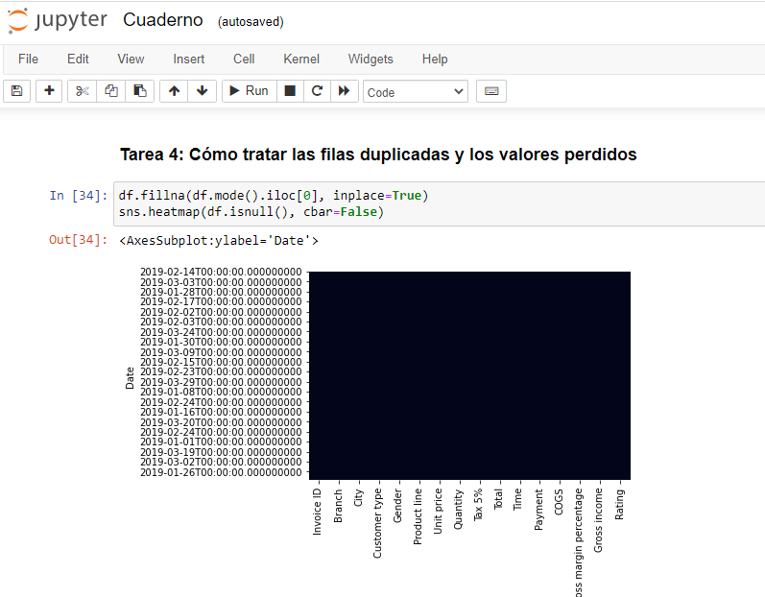The height and width of the screenshot is (597, 765).
Task: Open the Edit menu
Action: (x=78, y=59)
